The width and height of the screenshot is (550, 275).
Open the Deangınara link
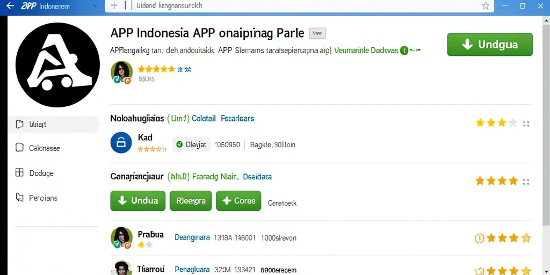point(192,238)
